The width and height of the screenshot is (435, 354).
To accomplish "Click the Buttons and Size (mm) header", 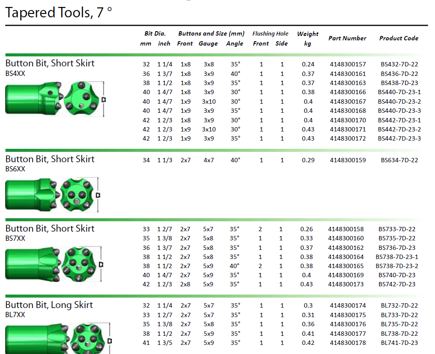I will [211, 33].
